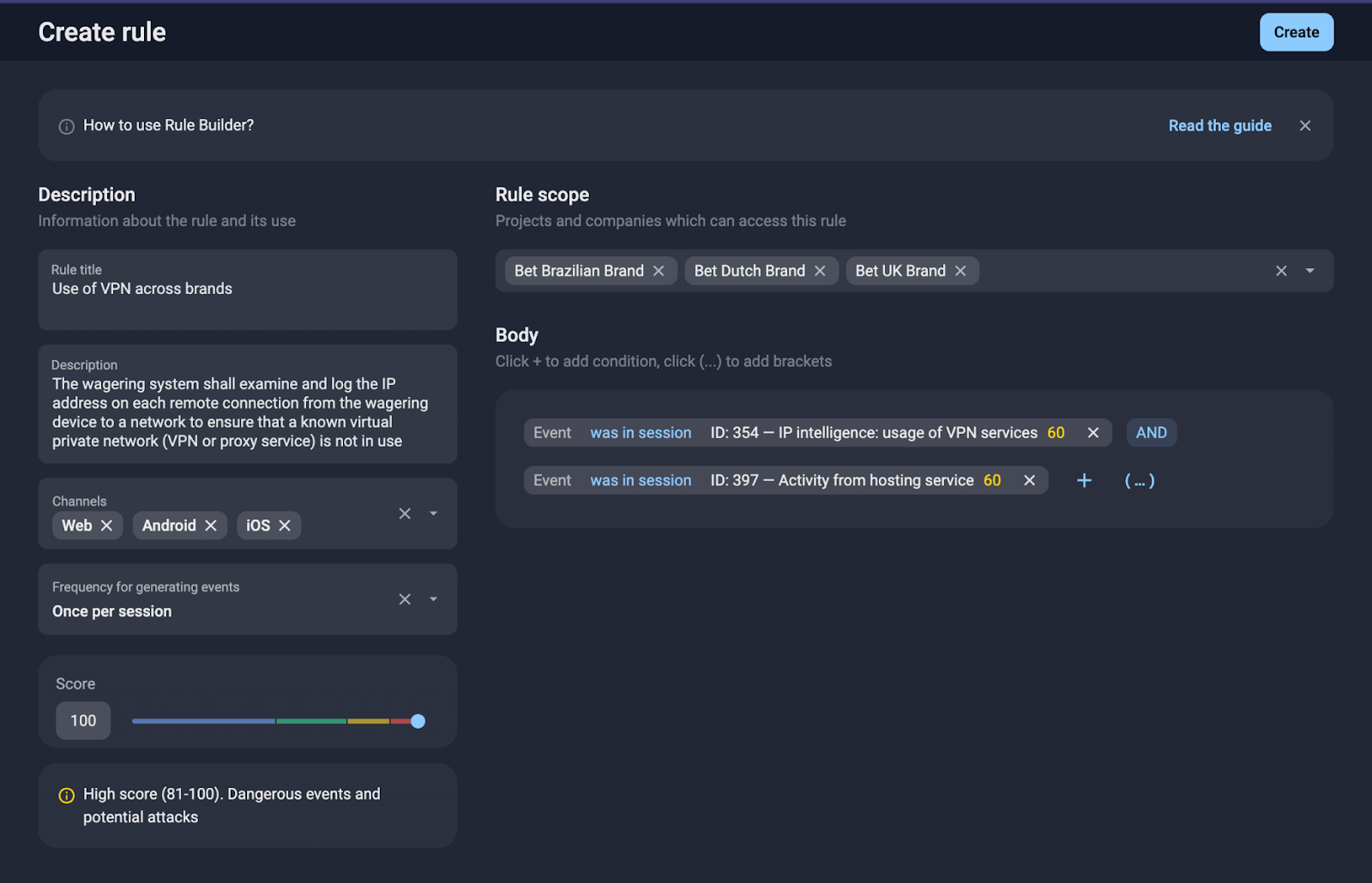
Task: Remove the Bet Brazilian Brand tag
Action: (659, 270)
